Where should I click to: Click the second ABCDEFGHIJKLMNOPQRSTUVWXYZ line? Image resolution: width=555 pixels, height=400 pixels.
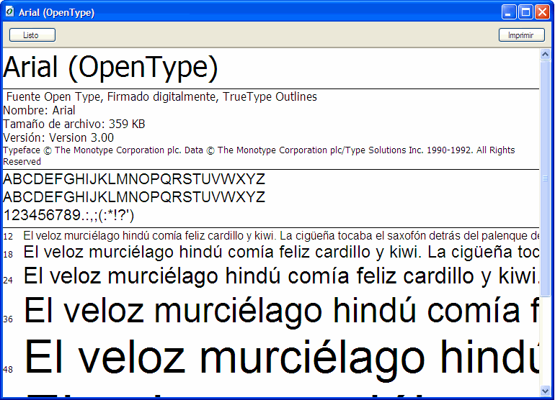pos(134,197)
